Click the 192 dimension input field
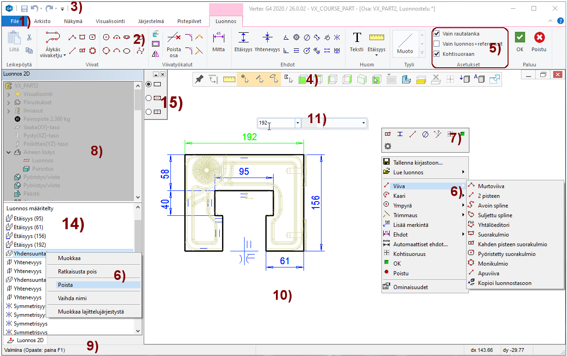 coord(275,123)
